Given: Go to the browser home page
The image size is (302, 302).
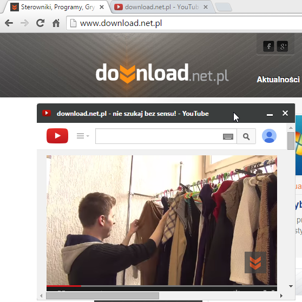Looking at the screenshot, I should (56, 23).
